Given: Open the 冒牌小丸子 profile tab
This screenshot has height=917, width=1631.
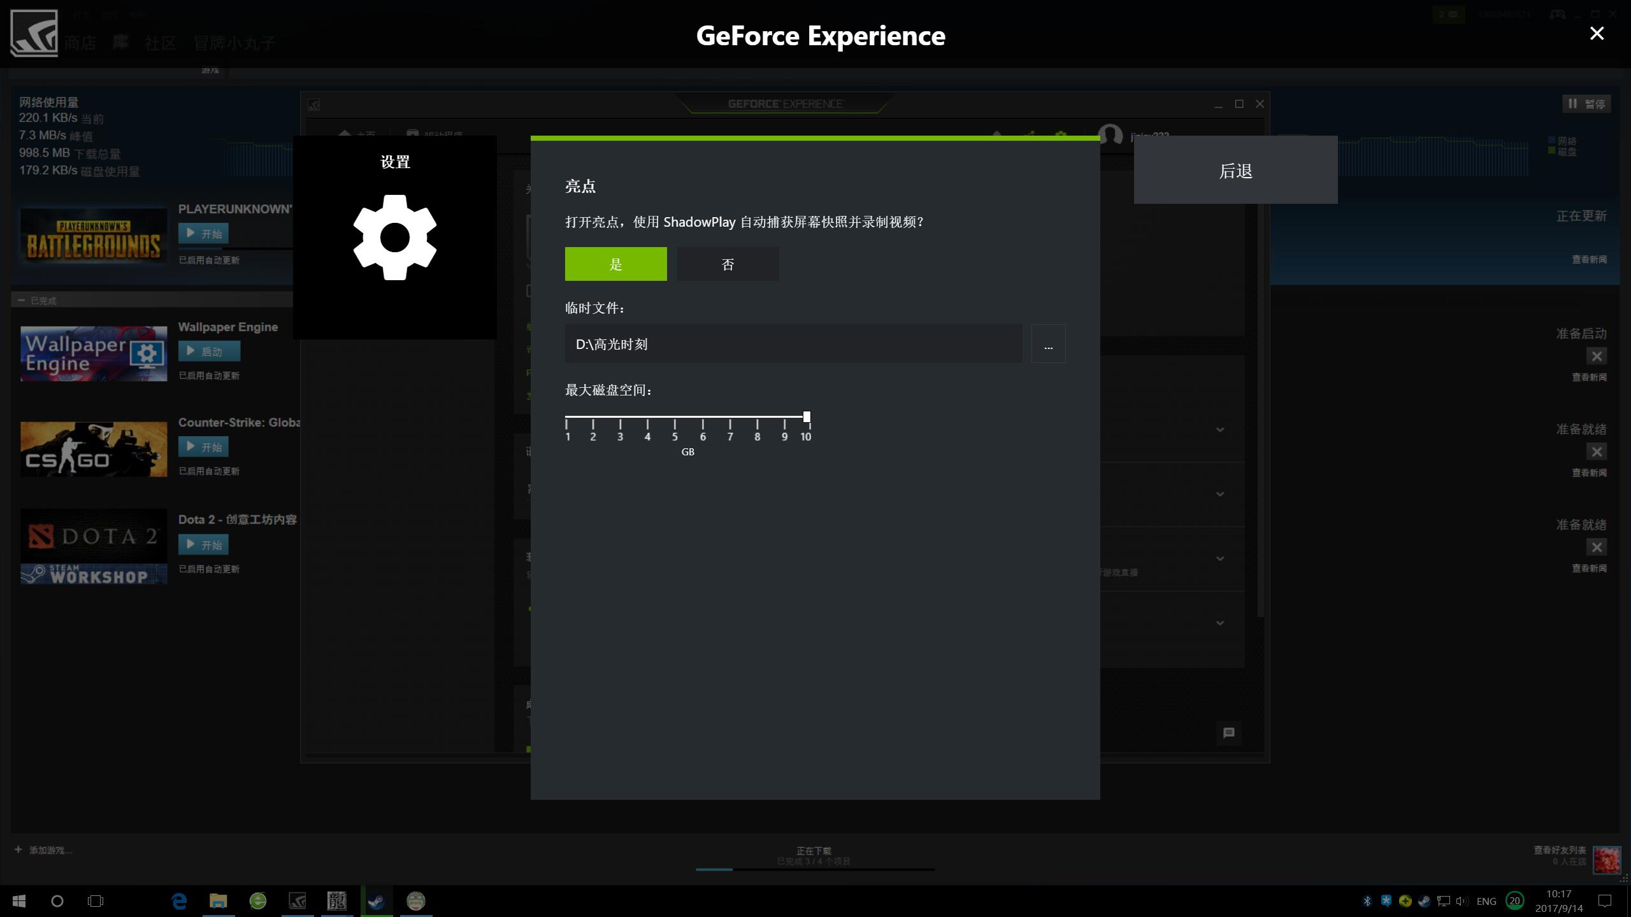Looking at the screenshot, I should (x=234, y=43).
